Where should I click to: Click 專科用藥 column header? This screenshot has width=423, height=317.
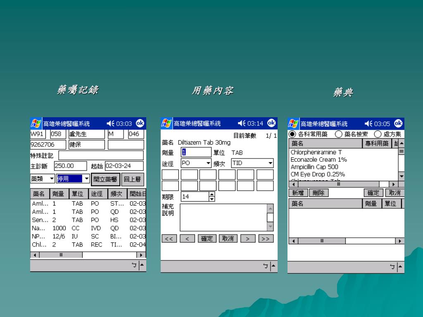(377, 144)
